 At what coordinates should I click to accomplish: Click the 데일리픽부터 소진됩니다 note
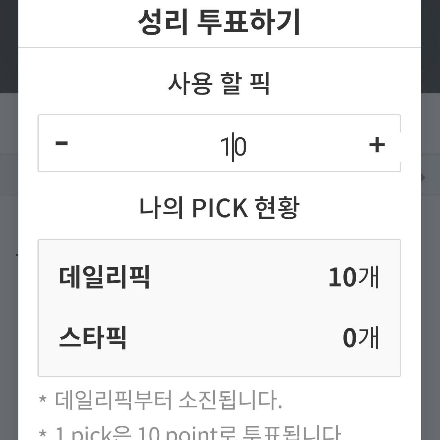[168, 400]
